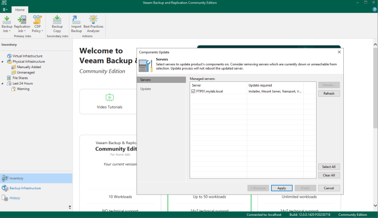Click the scroll down arrow in main view

click(x=375, y=206)
